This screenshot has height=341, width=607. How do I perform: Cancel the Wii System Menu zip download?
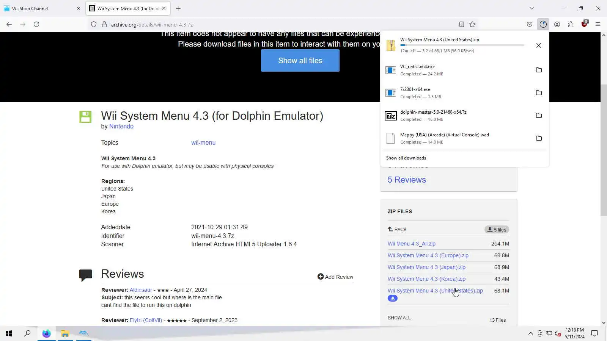pyautogui.click(x=538, y=45)
